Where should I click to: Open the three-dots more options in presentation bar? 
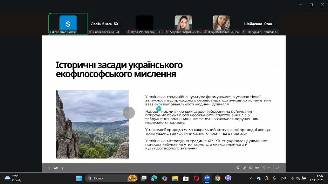[x=269, y=168]
